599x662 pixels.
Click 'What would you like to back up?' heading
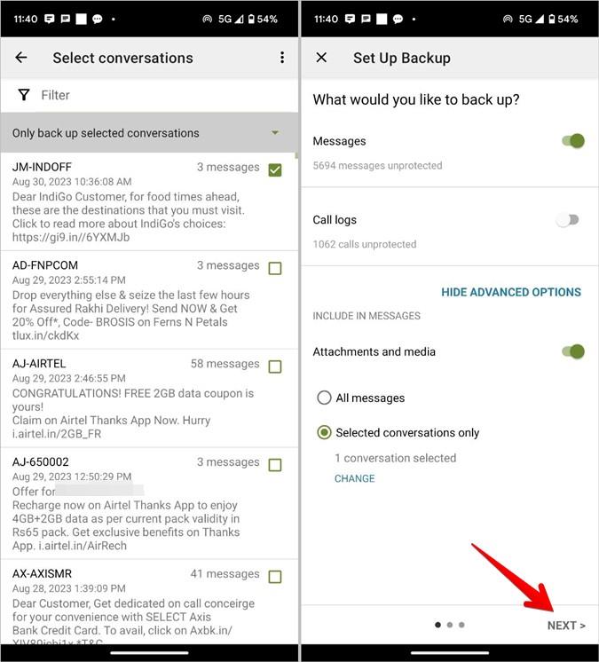point(416,99)
